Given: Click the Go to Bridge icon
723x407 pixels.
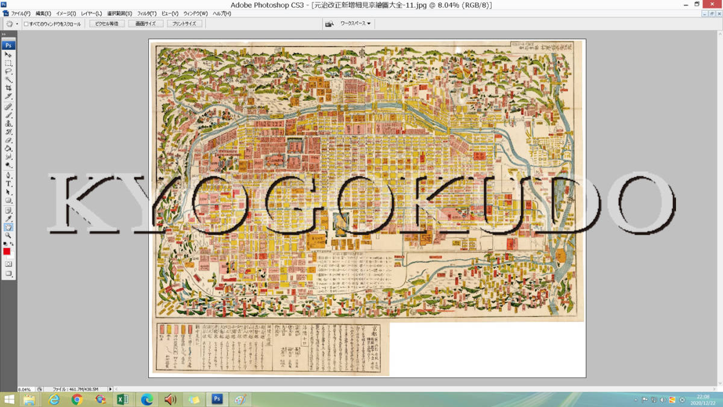Looking at the screenshot, I should 330,24.
